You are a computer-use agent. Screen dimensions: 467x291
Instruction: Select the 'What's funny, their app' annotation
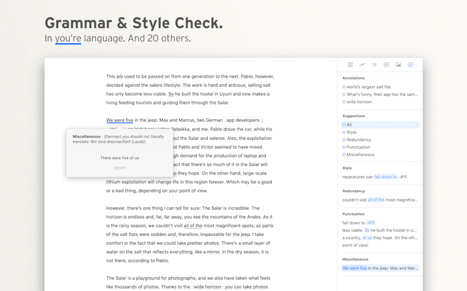tap(380, 94)
